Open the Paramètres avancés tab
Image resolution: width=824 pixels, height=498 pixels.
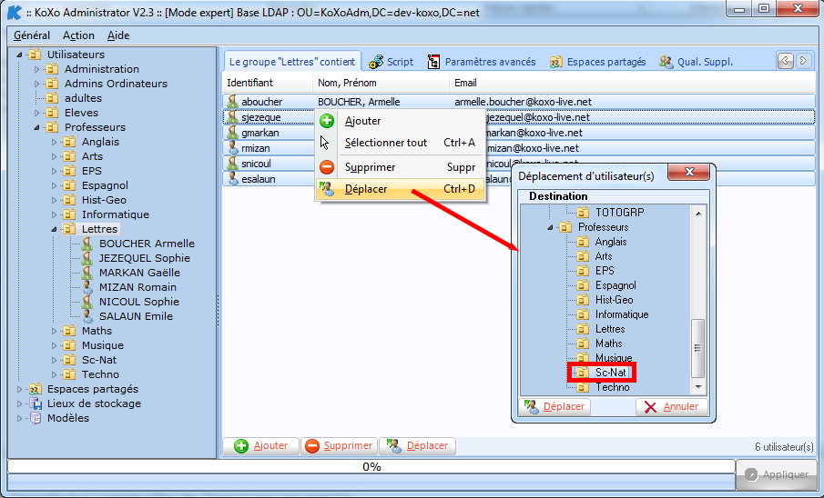click(481, 62)
